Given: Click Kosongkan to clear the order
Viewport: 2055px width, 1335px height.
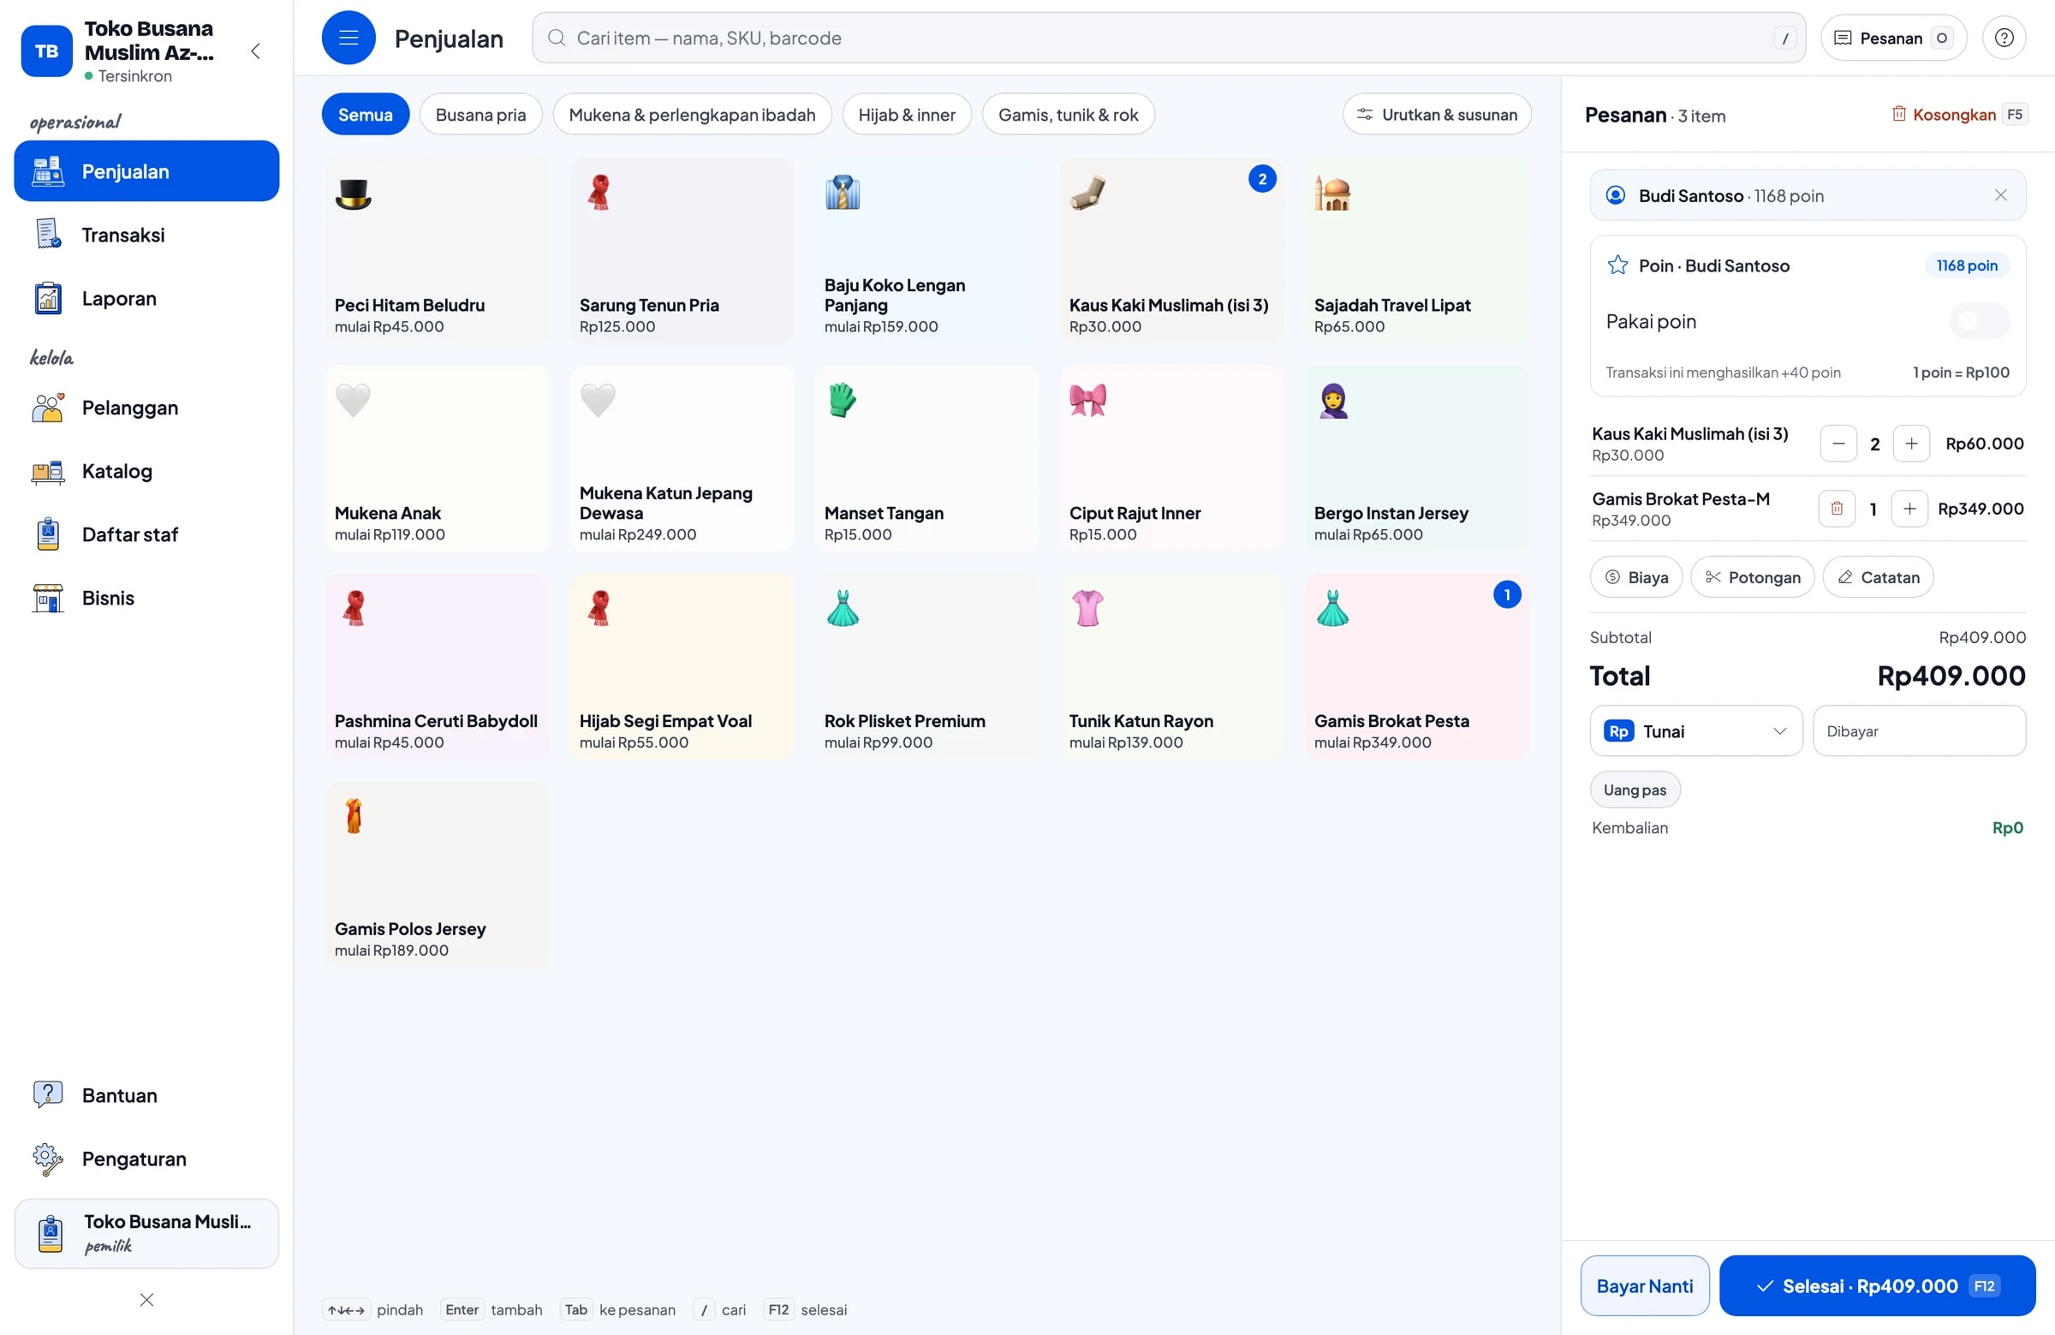Looking at the screenshot, I should click(1960, 115).
